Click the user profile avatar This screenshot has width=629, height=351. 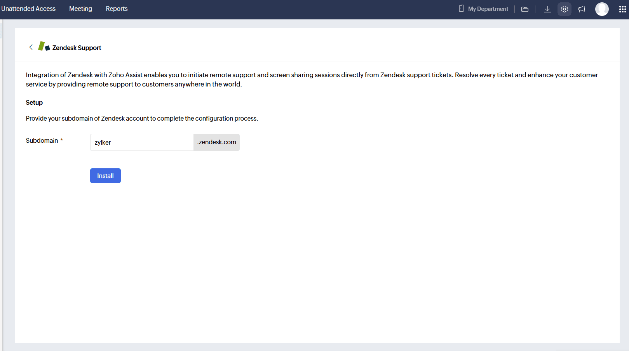pos(601,9)
